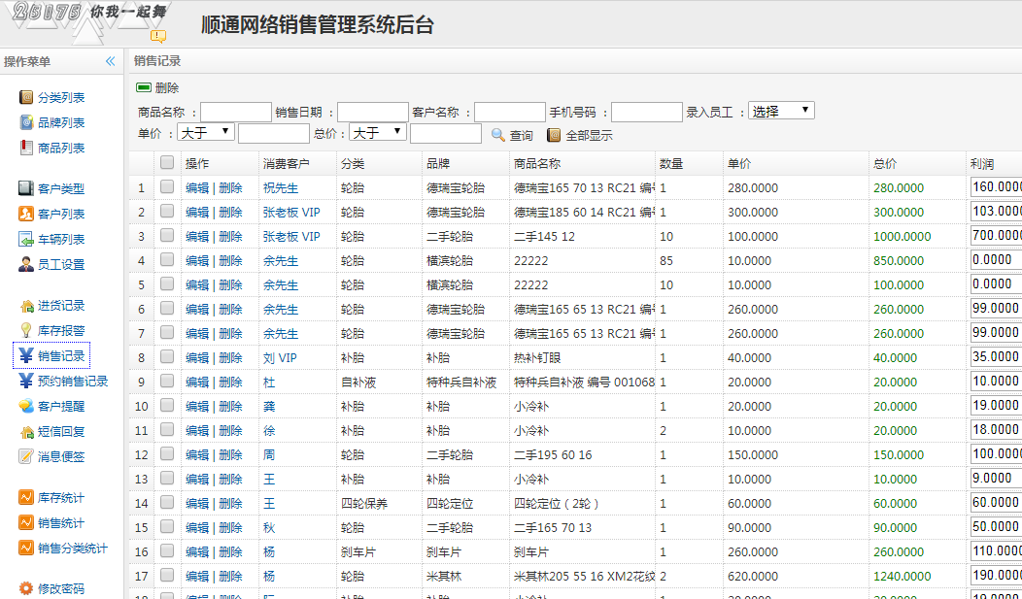Image resolution: width=1022 pixels, height=599 pixels.
Task: Open the 总价 大于 comparison dropdown
Action: (377, 131)
